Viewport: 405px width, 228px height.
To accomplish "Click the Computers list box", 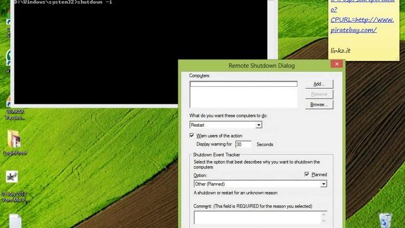I will click(x=243, y=94).
